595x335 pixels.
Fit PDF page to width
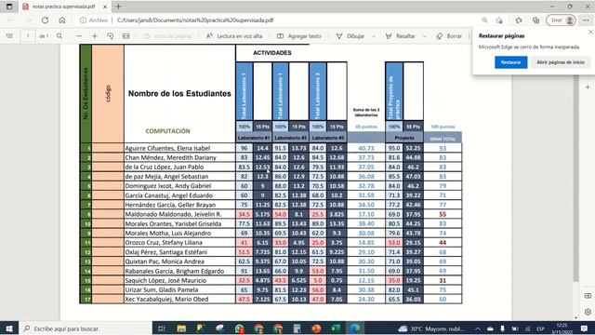[126, 36]
